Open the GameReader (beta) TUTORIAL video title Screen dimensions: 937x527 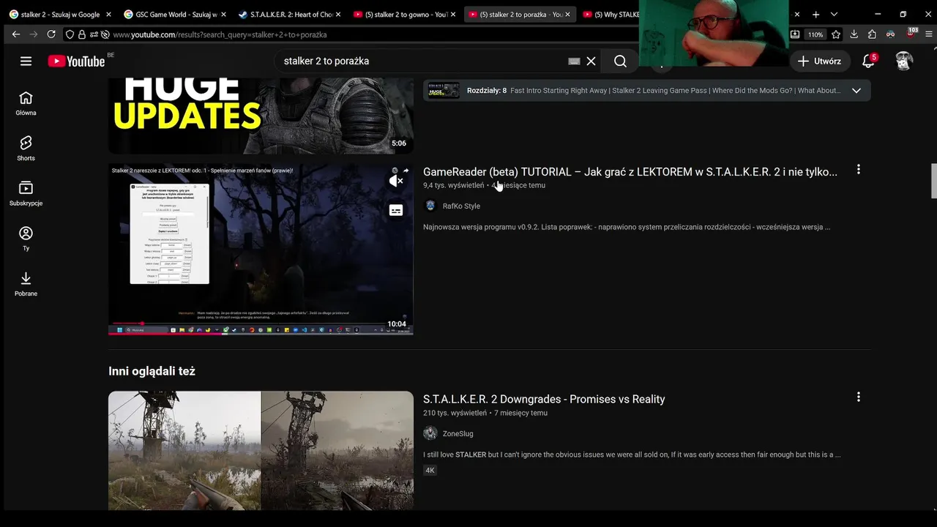coord(630,171)
